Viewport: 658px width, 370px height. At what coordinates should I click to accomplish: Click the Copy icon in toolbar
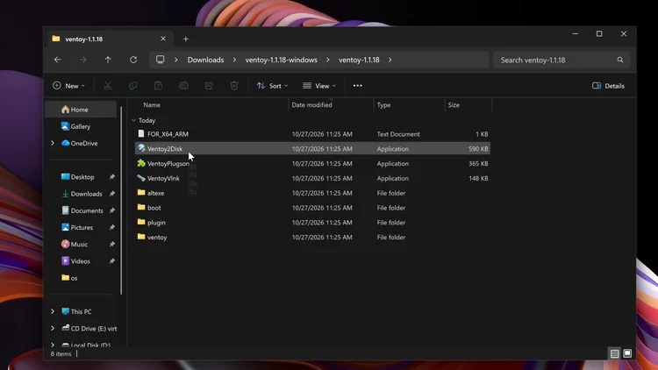coord(133,86)
